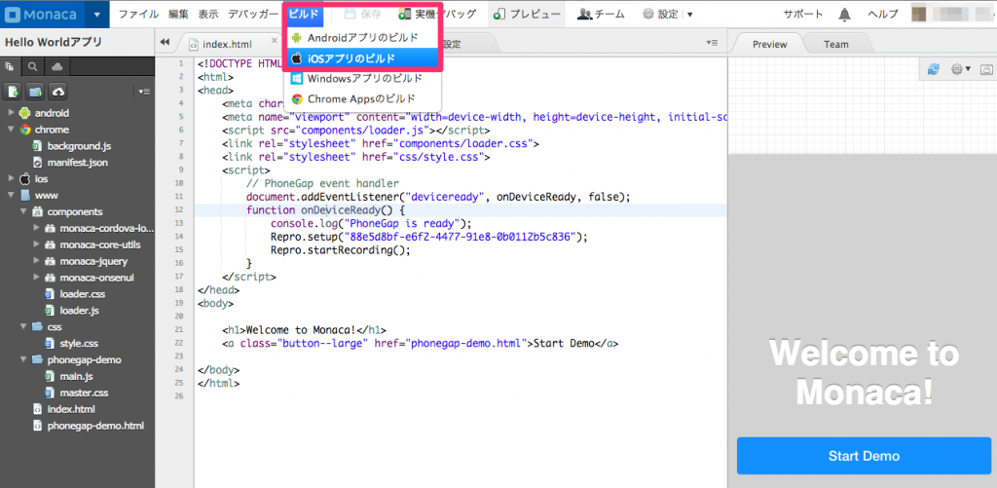Open the editor tab list menu icon
The image size is (997, 488).
(712, 43)
